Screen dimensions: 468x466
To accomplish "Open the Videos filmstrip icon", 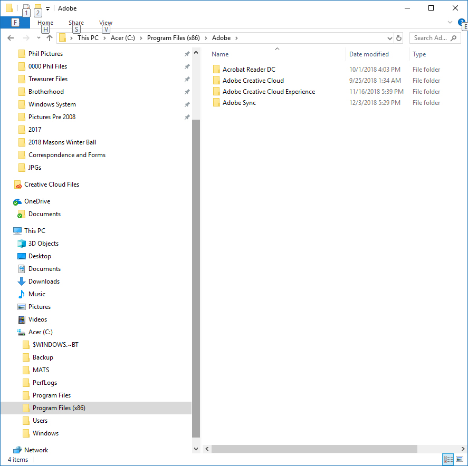I will coord(22,319).
